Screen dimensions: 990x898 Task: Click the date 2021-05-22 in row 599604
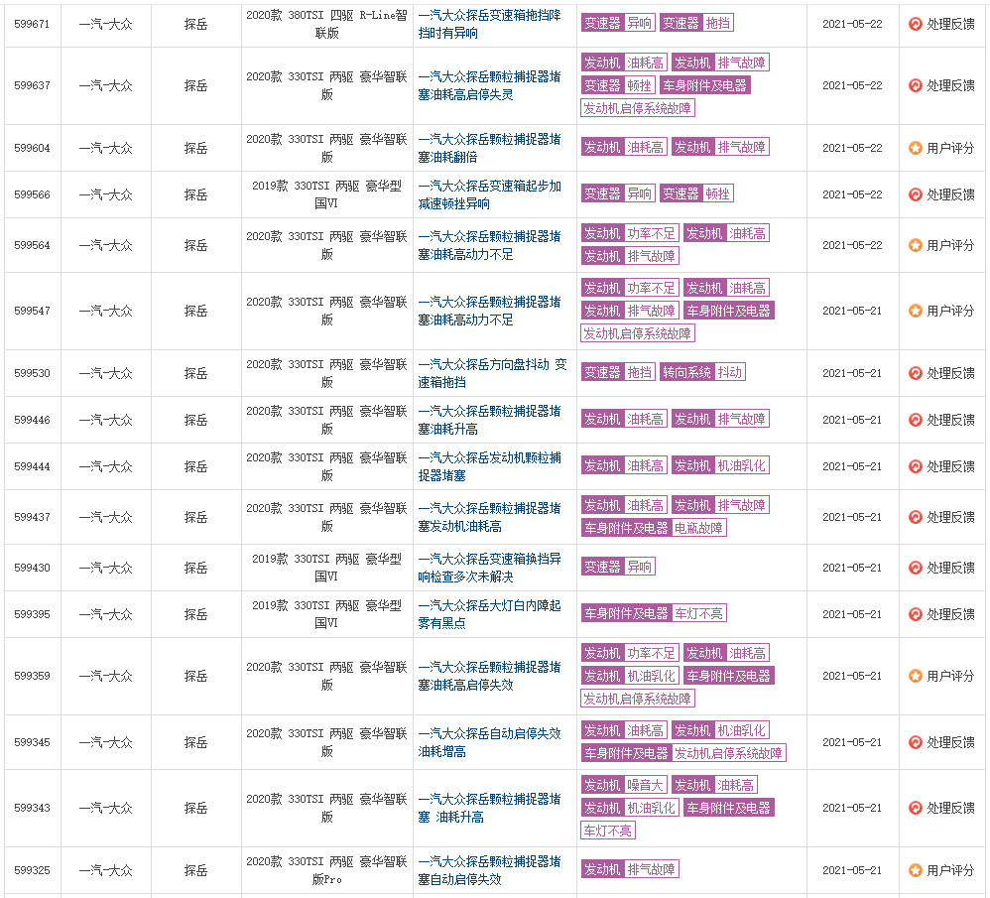click(852, 148)
